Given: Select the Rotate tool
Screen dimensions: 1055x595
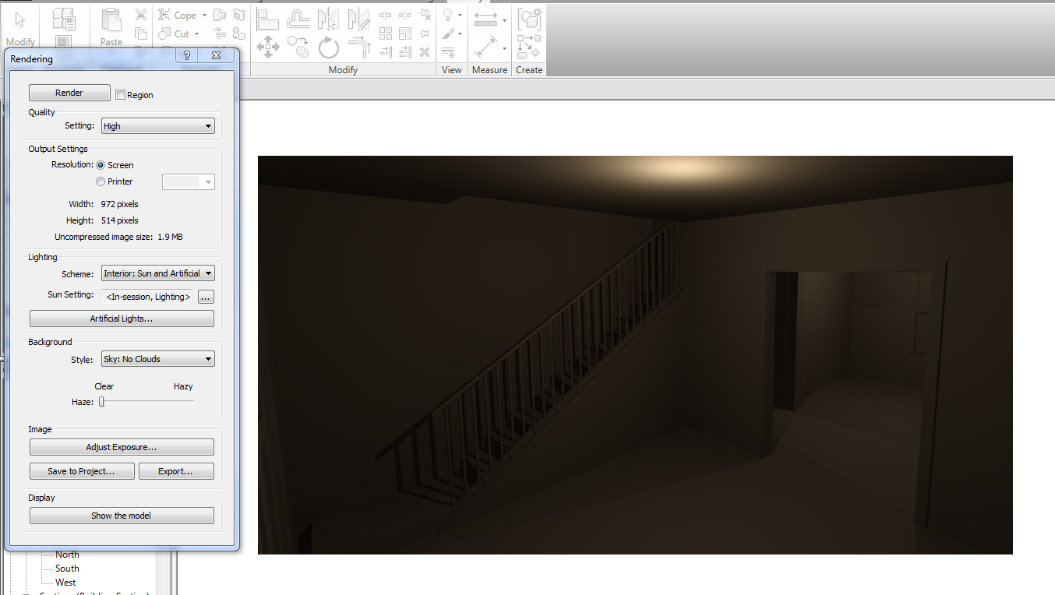Looking at the screenshot, I should (x=328, y=48).
